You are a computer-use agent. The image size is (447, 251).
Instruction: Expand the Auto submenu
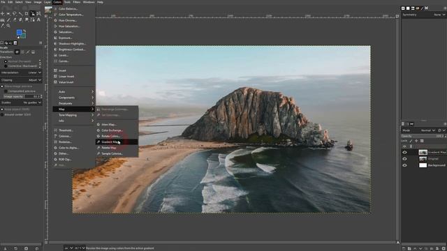point(74,91)
